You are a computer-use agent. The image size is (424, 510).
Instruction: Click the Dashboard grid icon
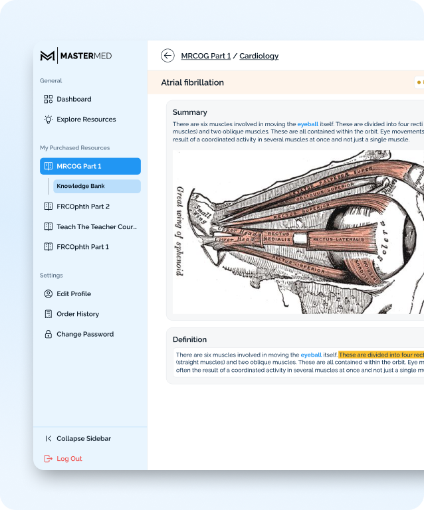point(48,99)
